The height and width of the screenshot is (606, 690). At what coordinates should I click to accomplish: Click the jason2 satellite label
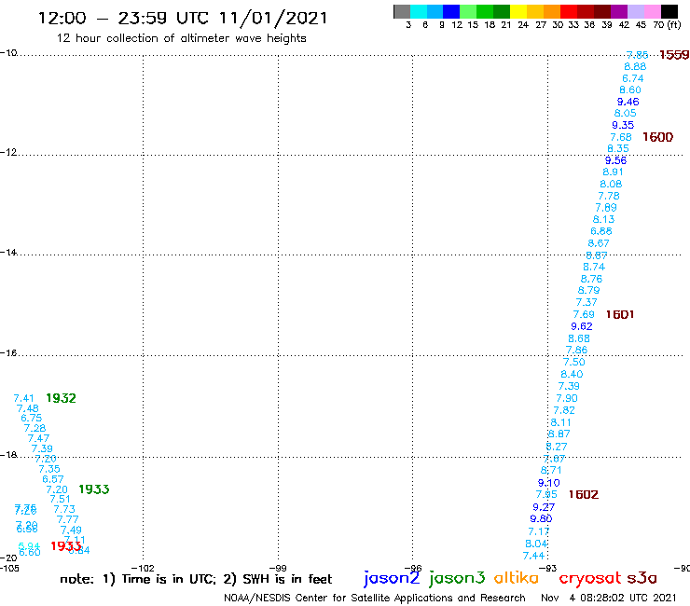click(392, 578)
